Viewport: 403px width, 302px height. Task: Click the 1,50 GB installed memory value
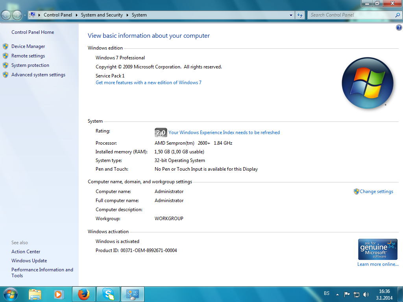click(x=179, y=152)
